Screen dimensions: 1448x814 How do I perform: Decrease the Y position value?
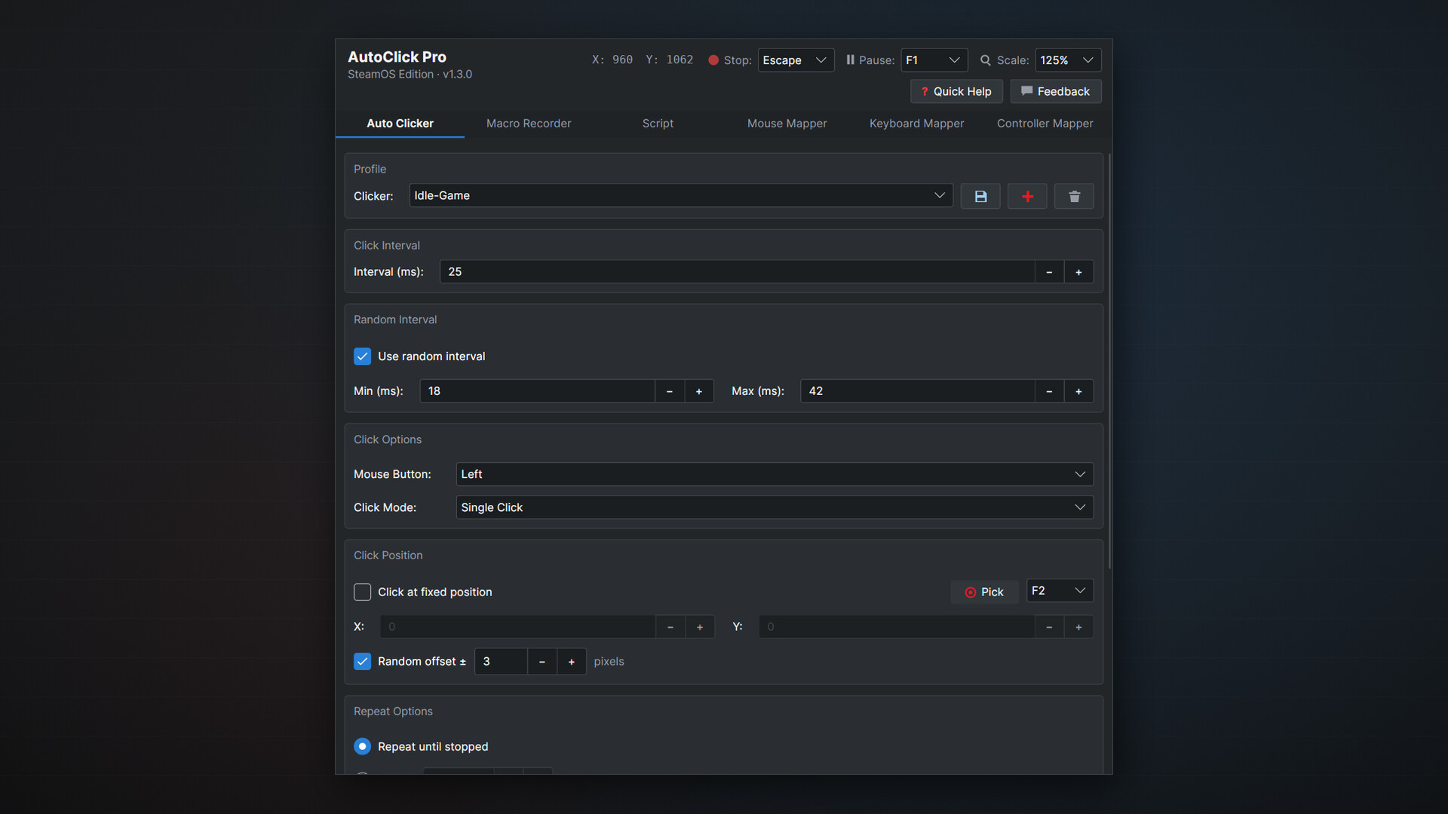pos(1049,627)
